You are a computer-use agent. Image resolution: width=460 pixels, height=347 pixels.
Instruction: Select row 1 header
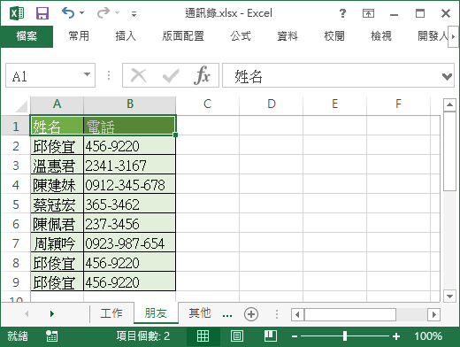pos(16,127)
